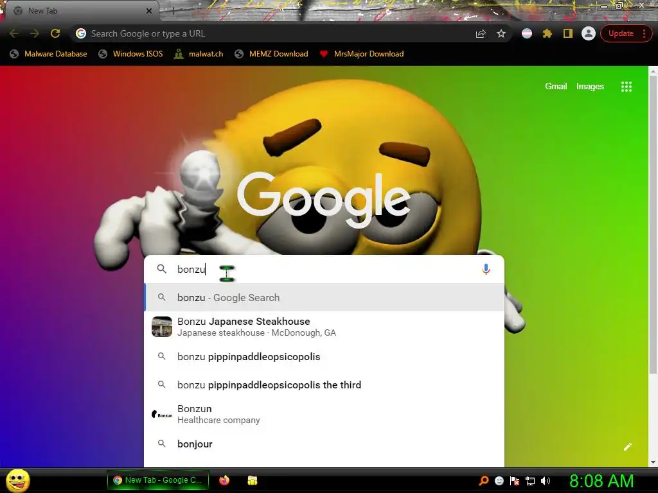The height and width of the screenshot is (493, 658).
Task: Click the share page icon in address bar
Action: pyautogui.click(x=481, y=33)
